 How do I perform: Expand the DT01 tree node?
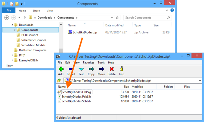click(x=12, y=55)
